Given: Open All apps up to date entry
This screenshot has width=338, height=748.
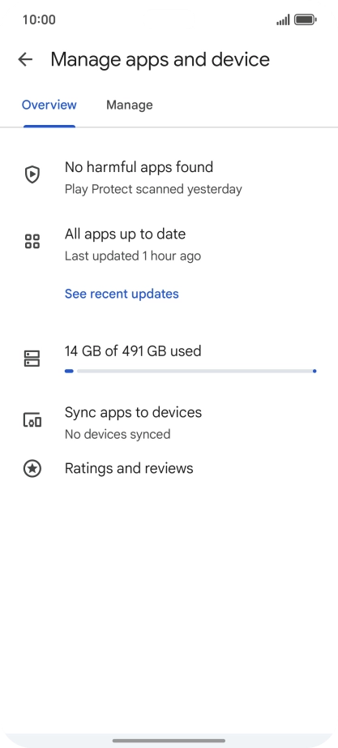Looking at the screenshot, I should click(x=169, y=245).
